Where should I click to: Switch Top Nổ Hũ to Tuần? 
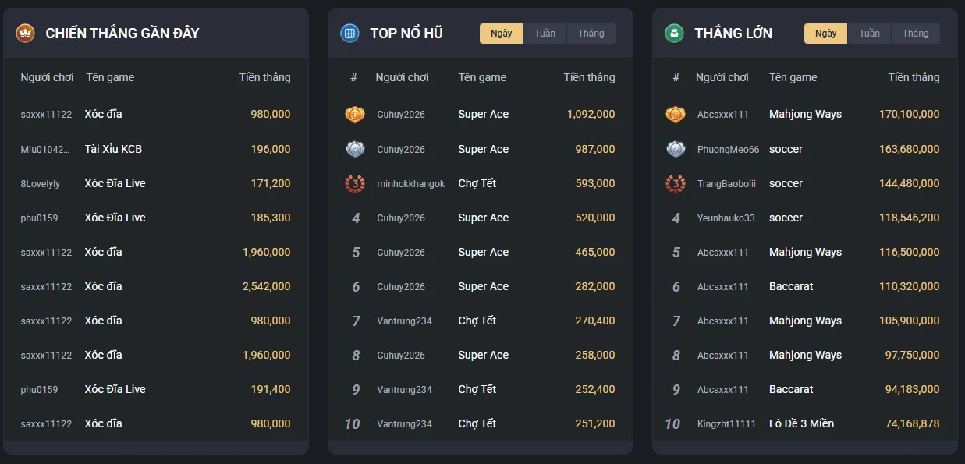pyautogui.click(x=545, y=34)
